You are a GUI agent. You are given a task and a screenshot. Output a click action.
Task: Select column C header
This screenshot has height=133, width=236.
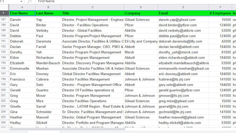93,7
